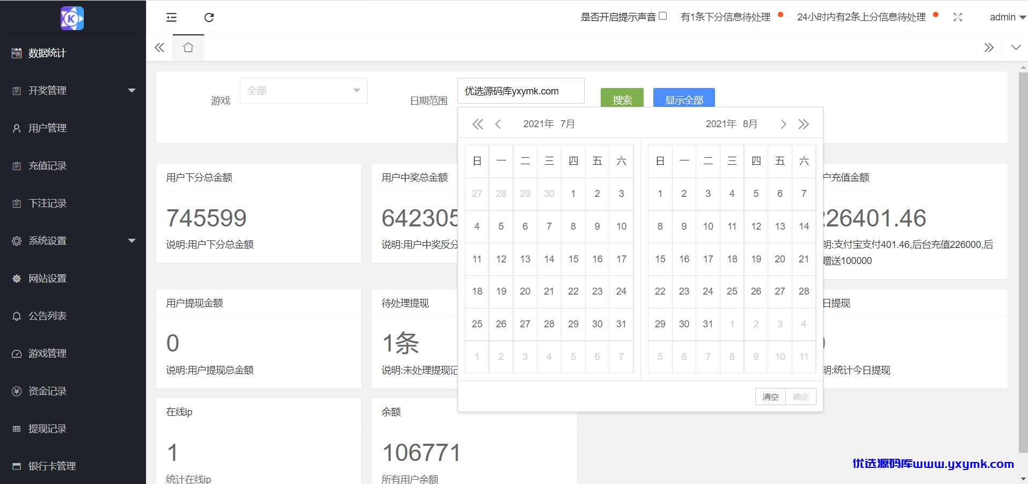Open 用户管理 in the sidebar
Viewport: 1028px width, 484px height.
click(73, 128)
